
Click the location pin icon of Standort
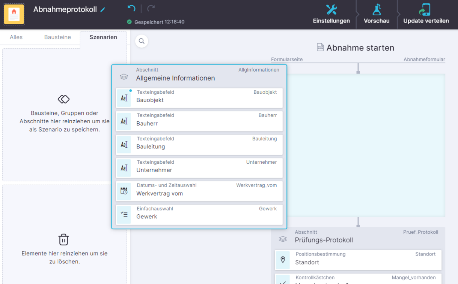pyautogui.click(x=283, y=259)
